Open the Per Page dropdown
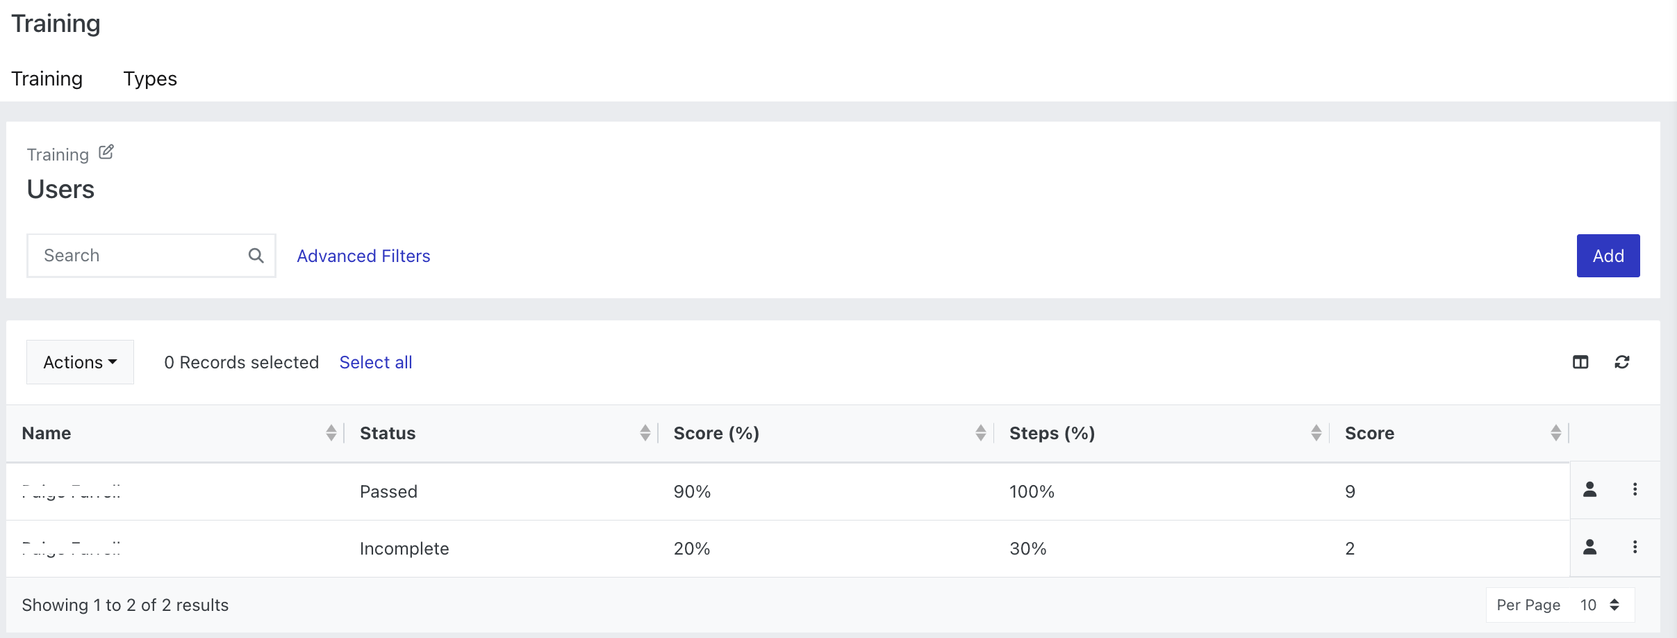This screenshot has width=1677, height=638. tap(1599, 605)
